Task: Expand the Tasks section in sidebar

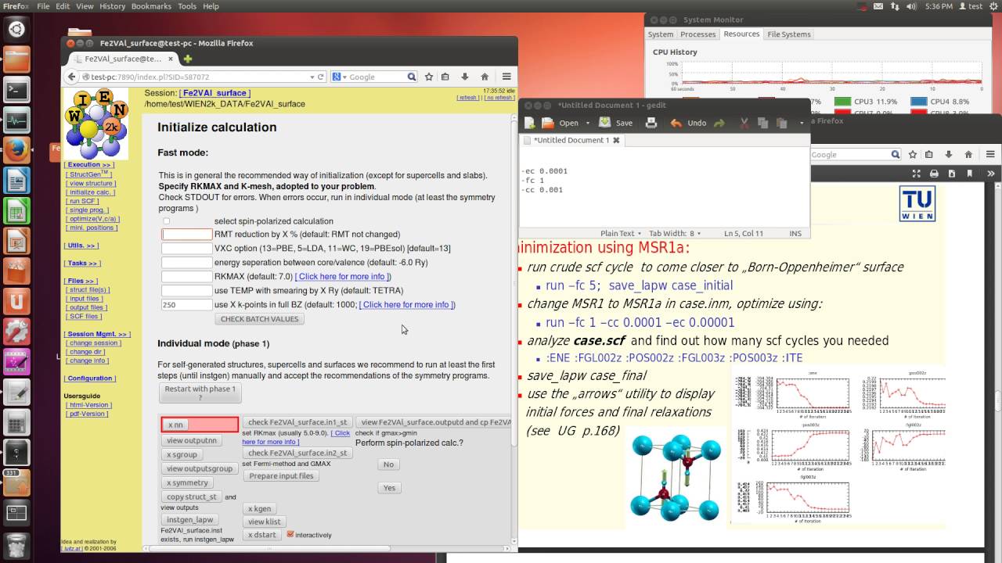Action: (x=82, y=264)
